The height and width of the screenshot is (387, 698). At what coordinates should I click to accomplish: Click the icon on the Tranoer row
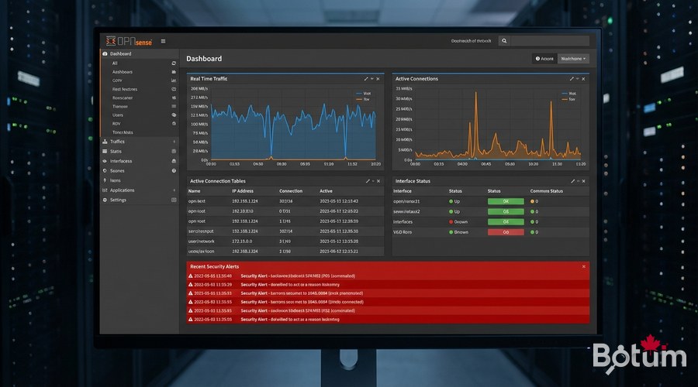coord(174,107)
